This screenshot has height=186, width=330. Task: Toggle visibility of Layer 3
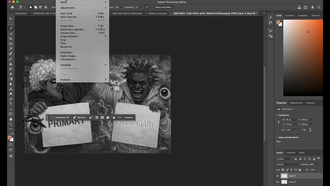coord(278,182)
